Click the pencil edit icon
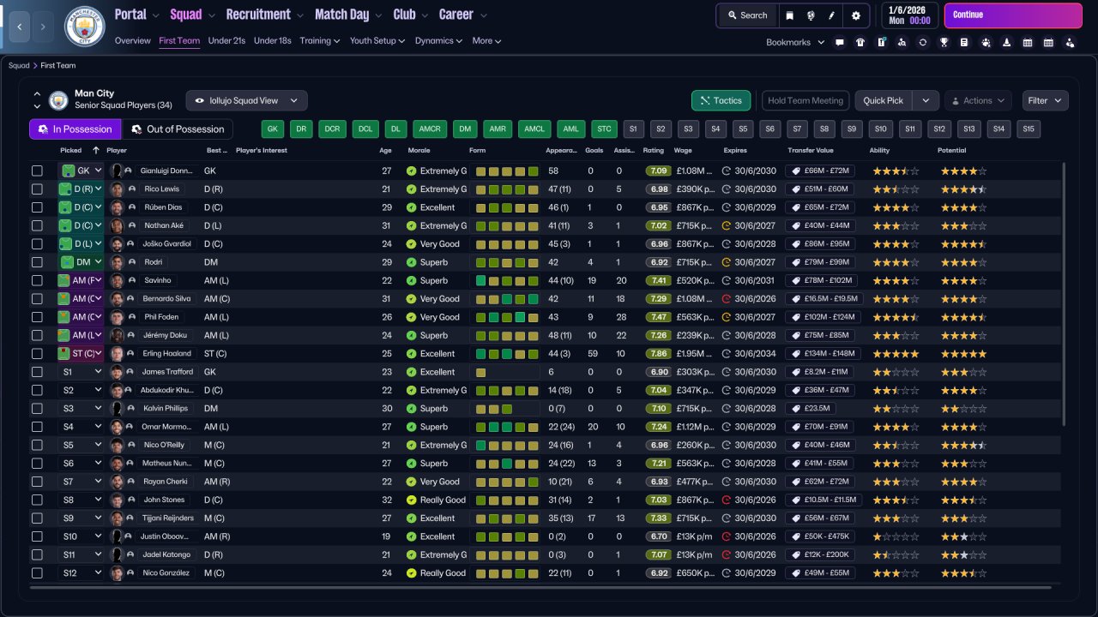Viewport: 1098px width, 617px height. pos(831,15)
